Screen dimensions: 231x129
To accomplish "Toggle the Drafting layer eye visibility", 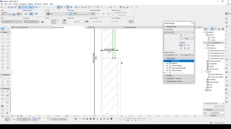I will (x=167, y=63).
